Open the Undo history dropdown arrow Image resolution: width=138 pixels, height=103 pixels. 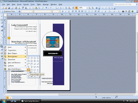point(49,8)
